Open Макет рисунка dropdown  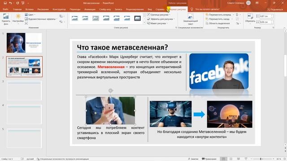click(x=157, y=23)
